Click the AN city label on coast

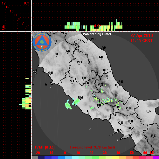tap(104, 48)
